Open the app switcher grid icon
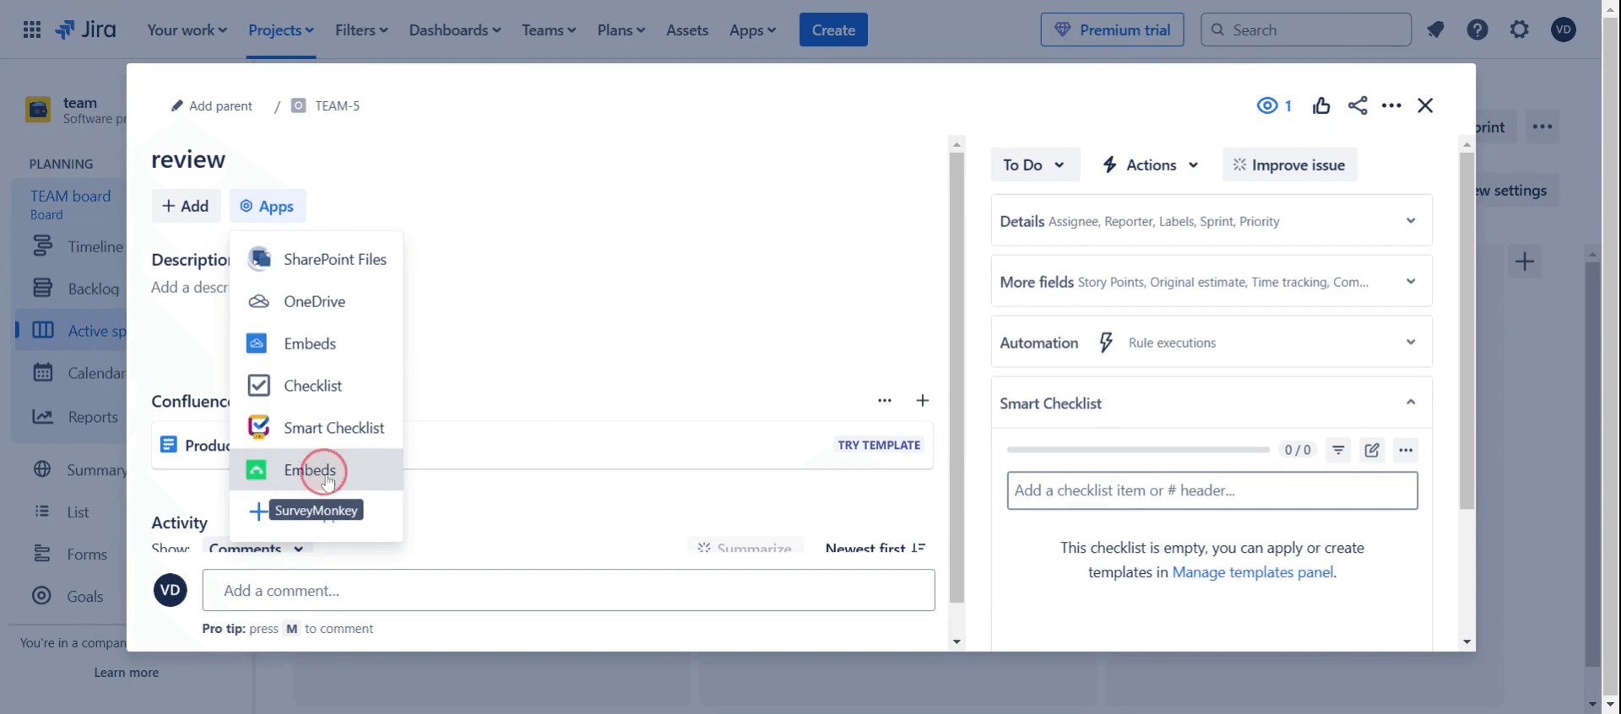Viewport: 1621px width, 714px height. point(32,30)
